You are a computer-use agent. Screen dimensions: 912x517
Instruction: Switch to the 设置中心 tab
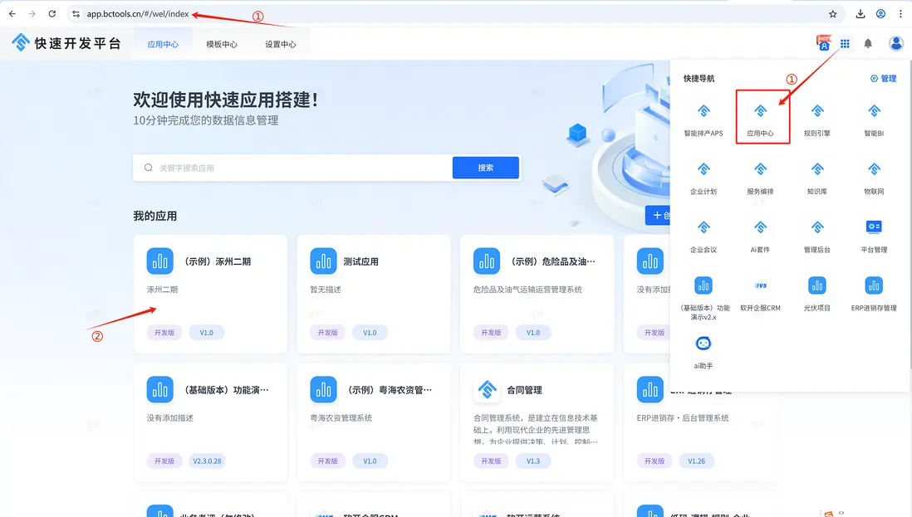pos(282,46)
